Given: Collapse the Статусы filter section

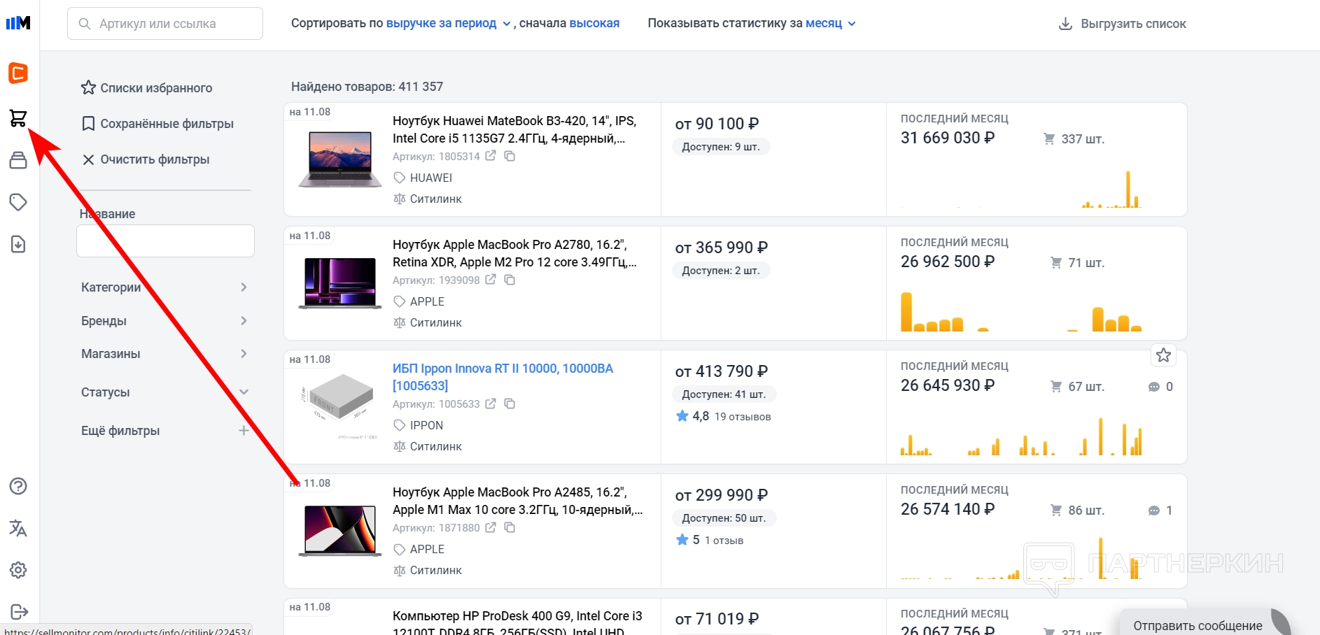Looking at the screenshot, I should (244, 392).
